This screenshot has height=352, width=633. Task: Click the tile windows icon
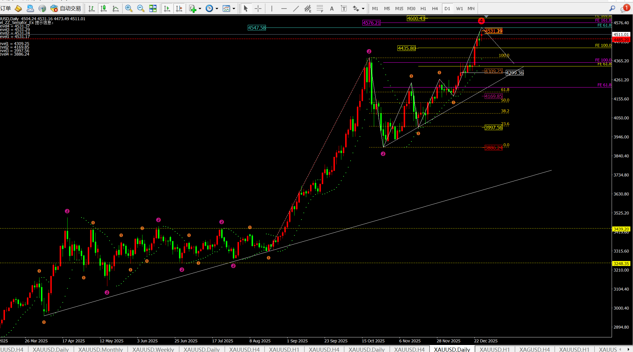coord(153,8)
